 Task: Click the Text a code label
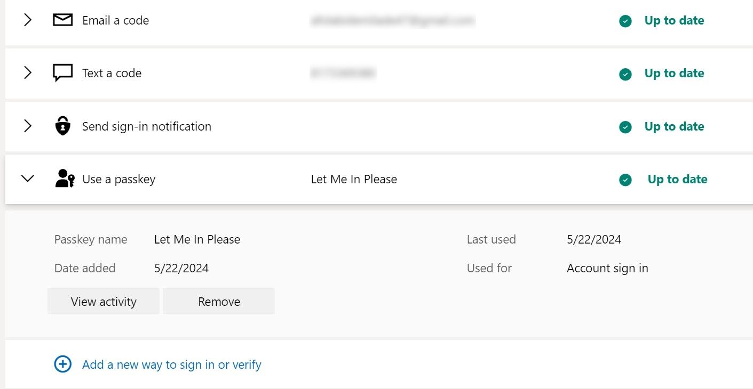pyautogui.click(x=112, y=73)
